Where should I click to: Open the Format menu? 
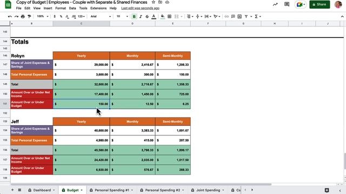click(61, 8)
